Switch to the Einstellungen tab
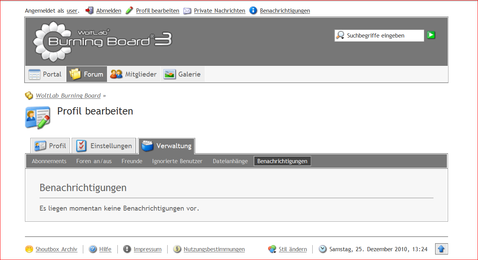This screenshot has height=260, width=478. (104, 146)
